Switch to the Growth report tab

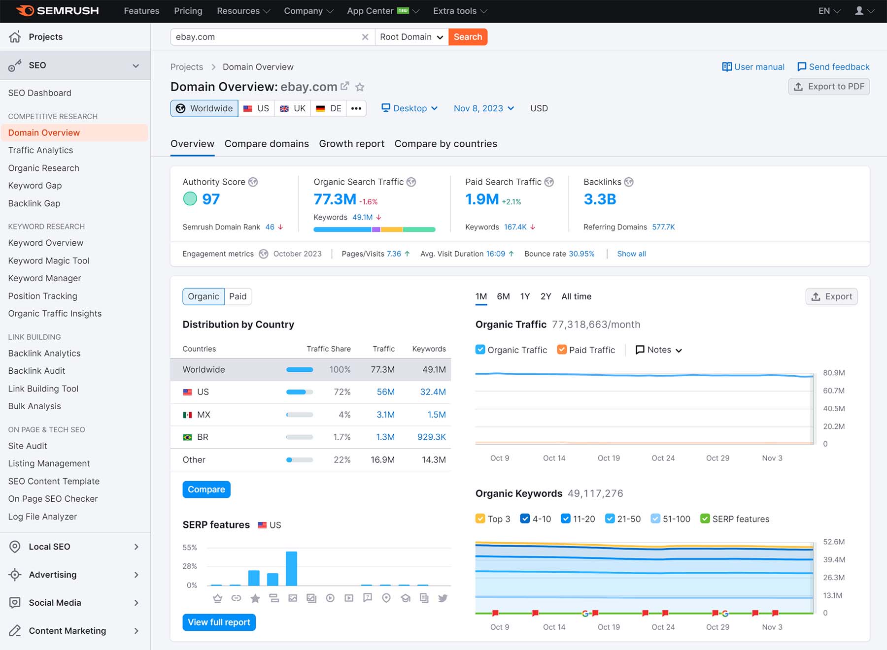click(x=351, y=144)
